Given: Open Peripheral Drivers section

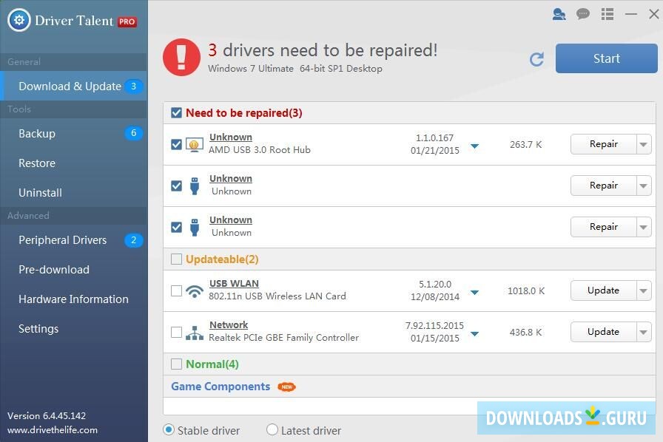Looking at the screenshot, I should tap(73, 240).
